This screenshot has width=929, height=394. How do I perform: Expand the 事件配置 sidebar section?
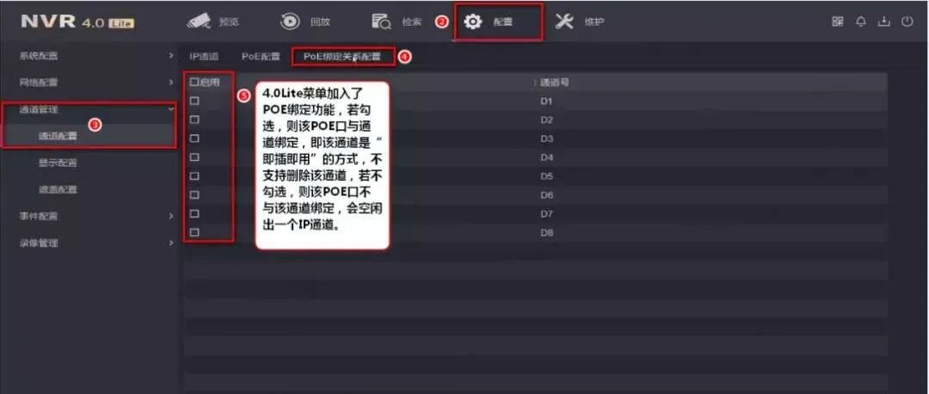(89, 216)
